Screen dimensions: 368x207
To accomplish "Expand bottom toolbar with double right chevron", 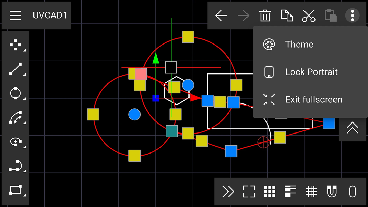I will coord(228,191).
